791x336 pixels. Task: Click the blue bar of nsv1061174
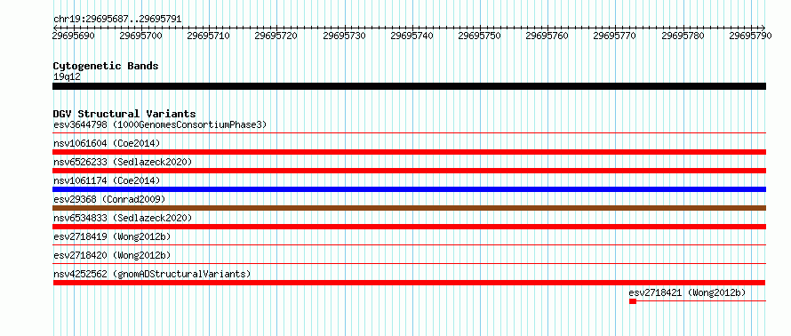point(409,189)
